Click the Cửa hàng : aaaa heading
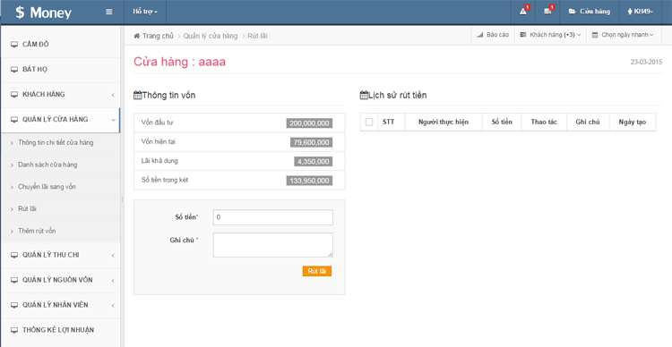Viewport: 672px width, 347px height. coord(179,62)
